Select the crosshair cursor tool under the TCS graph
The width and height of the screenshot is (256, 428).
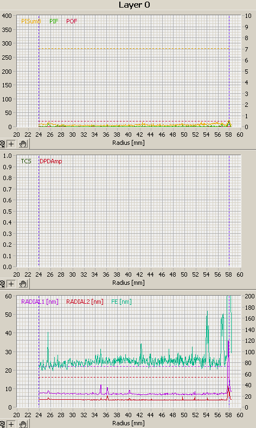11,284
